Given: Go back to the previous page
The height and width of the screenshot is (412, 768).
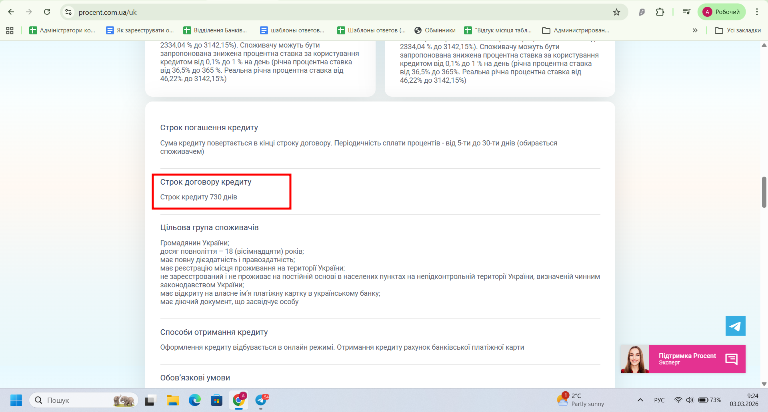Looking at the screenshot, I should 11,12.
